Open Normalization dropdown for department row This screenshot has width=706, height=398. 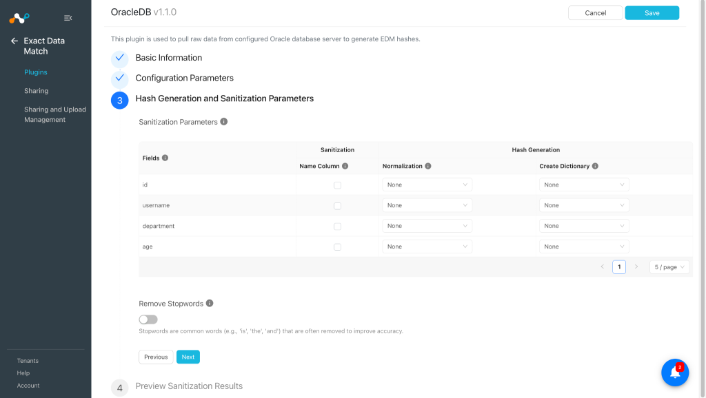point(427,226)
